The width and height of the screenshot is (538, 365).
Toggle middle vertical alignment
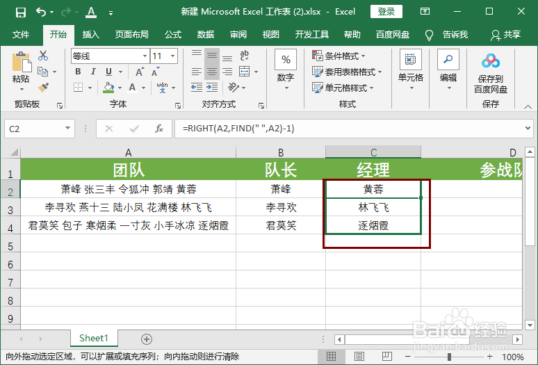click(212, 56)
